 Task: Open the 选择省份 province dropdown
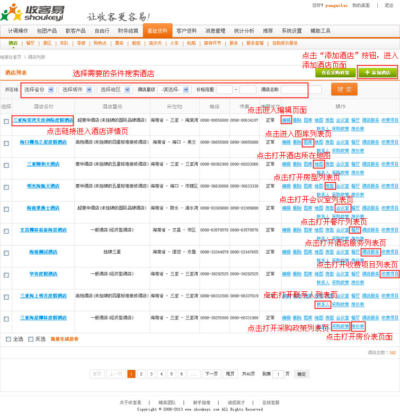point(38,90)
